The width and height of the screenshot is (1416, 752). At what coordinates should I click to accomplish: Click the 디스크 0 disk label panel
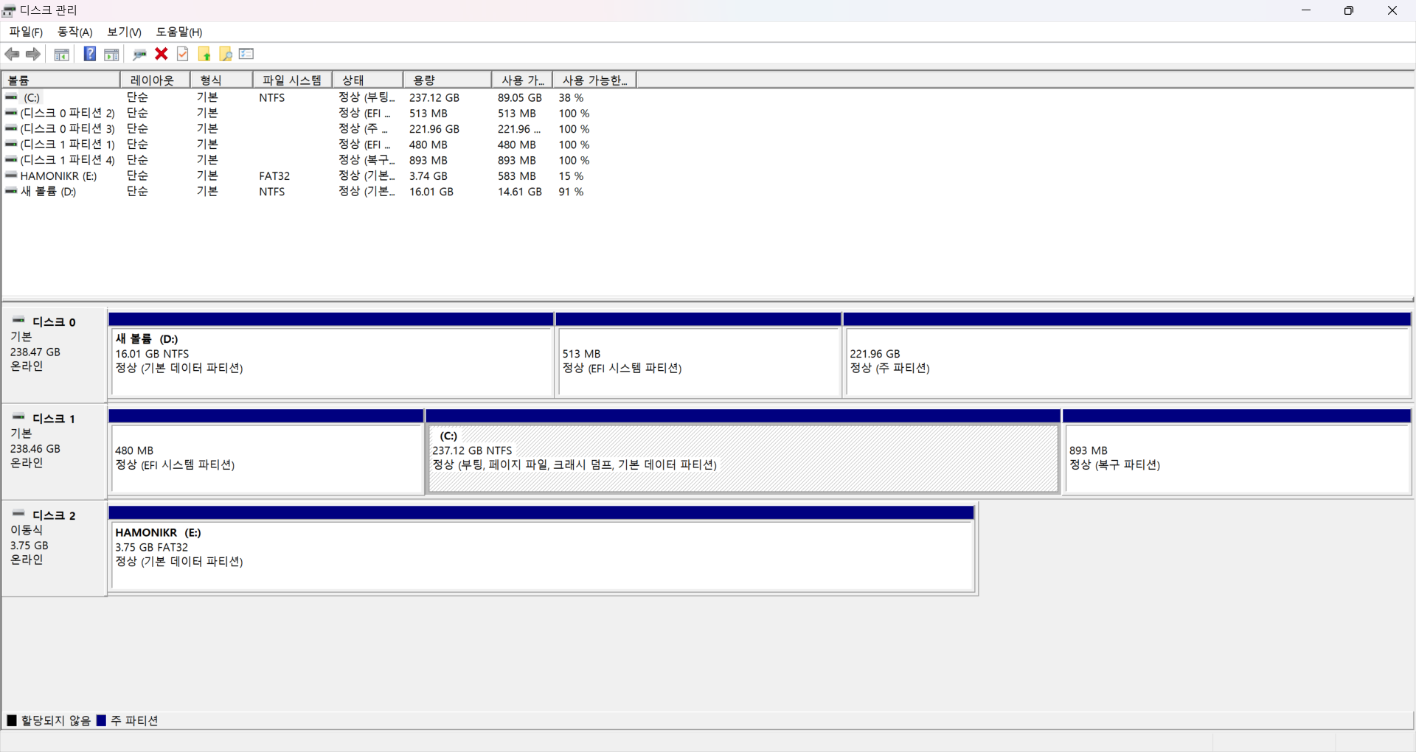[55, 355]
